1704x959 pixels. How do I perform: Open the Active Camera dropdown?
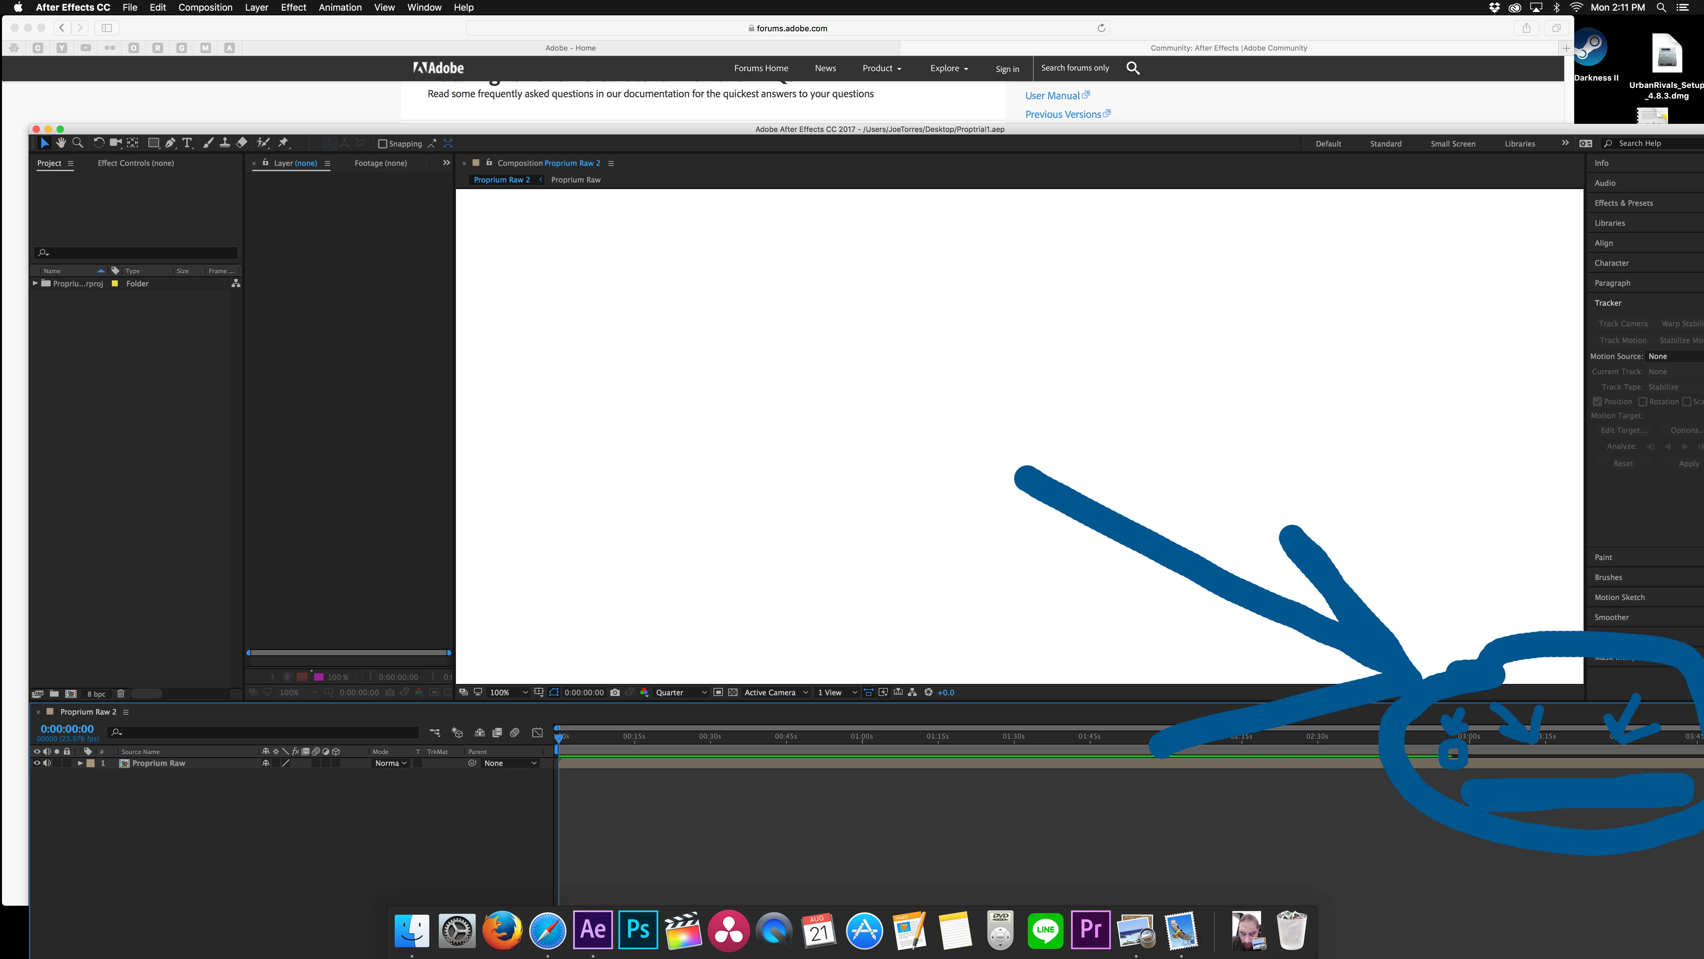coord(775,692)
